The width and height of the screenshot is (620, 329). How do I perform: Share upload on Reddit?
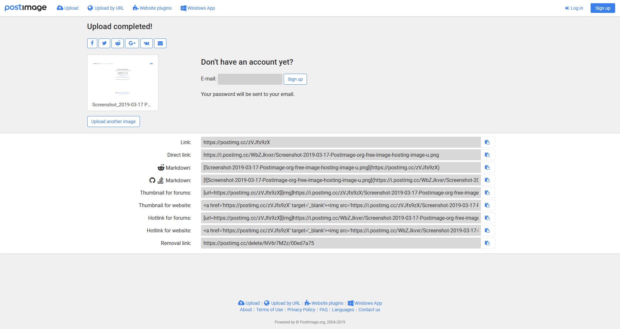point(118,43)
